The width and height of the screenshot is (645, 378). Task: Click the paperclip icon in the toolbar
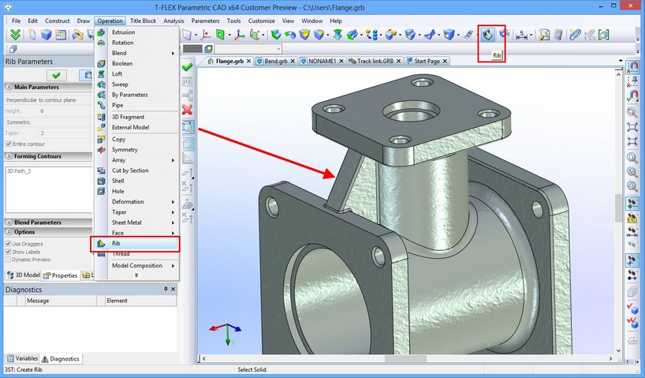point(575,35)
